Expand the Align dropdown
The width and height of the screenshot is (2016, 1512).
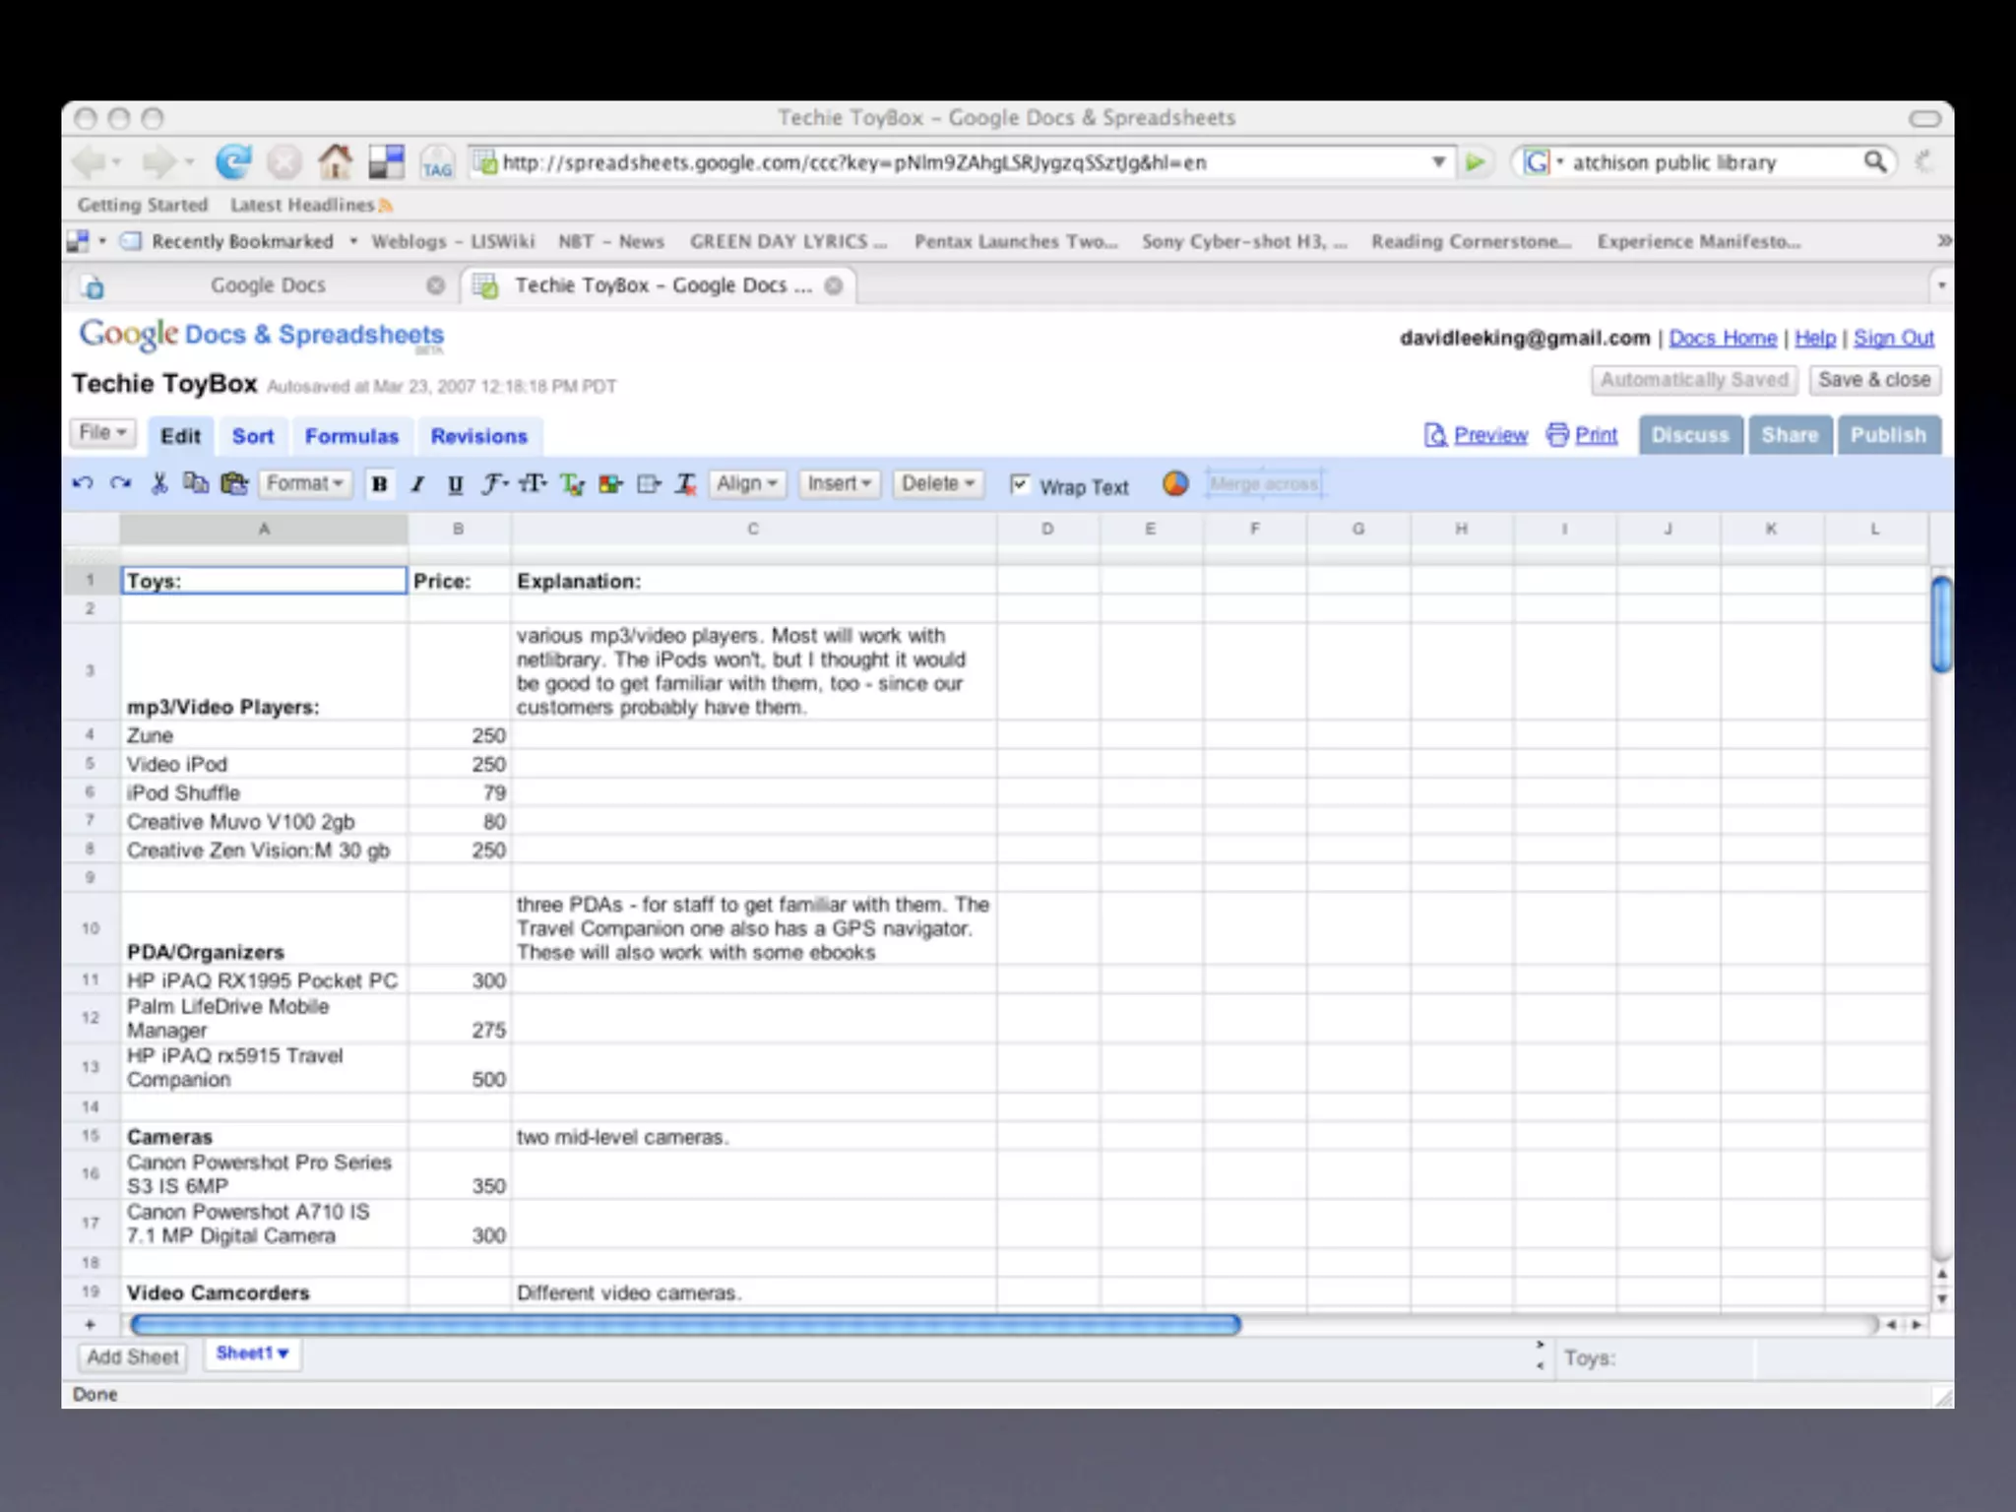746,483
